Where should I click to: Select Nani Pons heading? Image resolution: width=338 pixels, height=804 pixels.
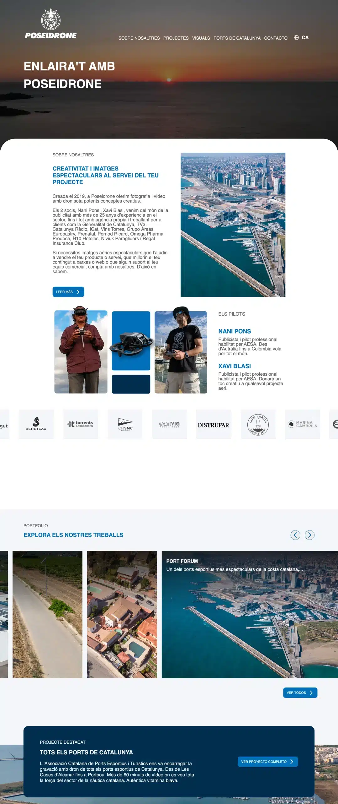point(235,331)
